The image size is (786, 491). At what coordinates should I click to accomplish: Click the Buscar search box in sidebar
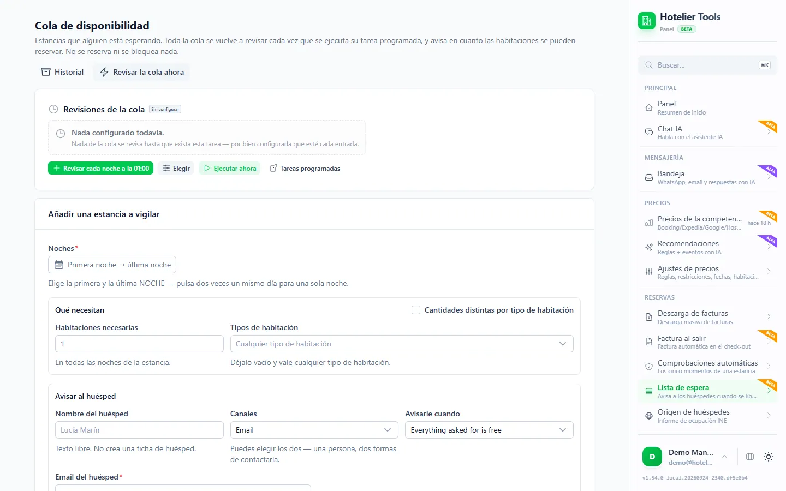(707, 65)
